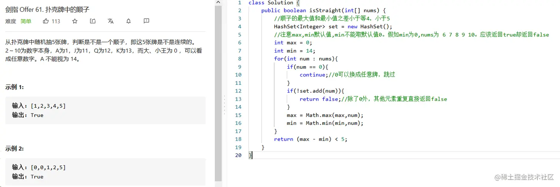Like the problem using the thumbs-up icon

pos(46,21)
